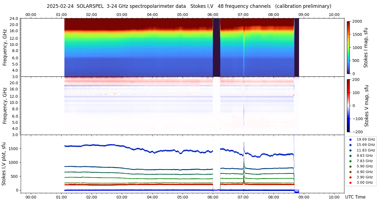The image size is (378, 203).
Task: Click the "Stokes I map, sfu" colorbar label
Action: click(366, 47)
